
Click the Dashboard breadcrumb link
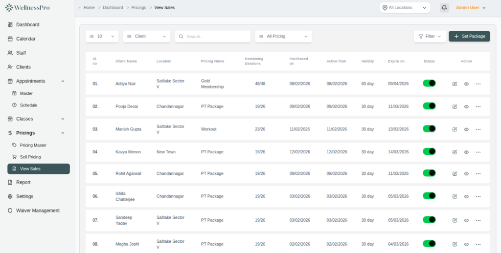tap(113, 8)
